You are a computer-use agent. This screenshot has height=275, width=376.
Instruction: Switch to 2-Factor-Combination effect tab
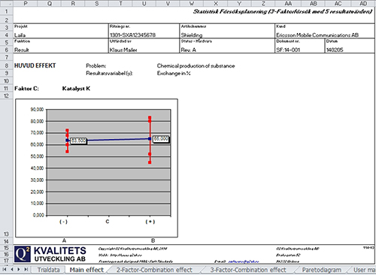154,270
